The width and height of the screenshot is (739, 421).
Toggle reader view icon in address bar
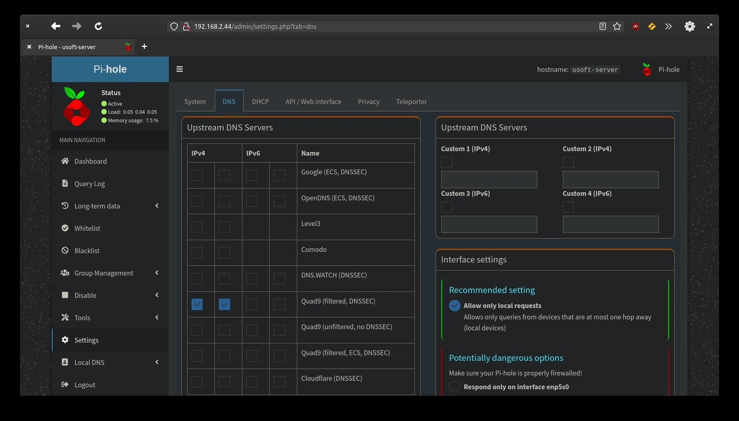(603, 26)
